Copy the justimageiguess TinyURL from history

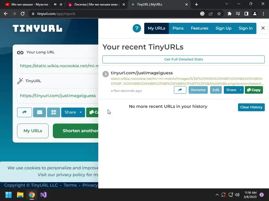coord(254,90)
